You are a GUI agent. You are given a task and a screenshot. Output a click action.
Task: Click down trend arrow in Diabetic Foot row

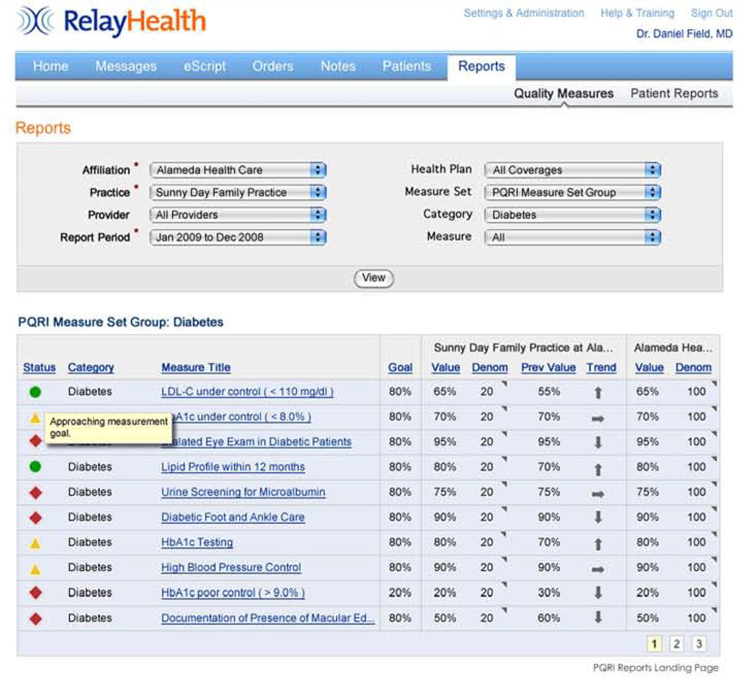coord(598,517)
